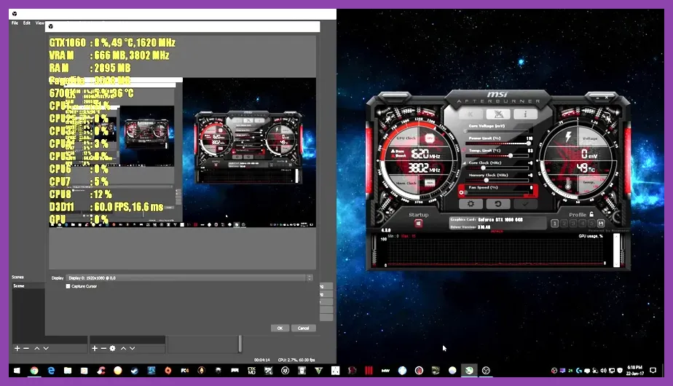This screenshot has width=673, height=386.
Task: Open the OBS Studio taskbar icon
Action: (486, 370)
